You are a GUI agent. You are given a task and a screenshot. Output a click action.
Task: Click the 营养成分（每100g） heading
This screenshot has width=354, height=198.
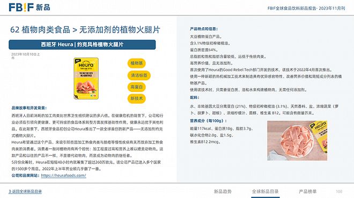click(208, 121)
